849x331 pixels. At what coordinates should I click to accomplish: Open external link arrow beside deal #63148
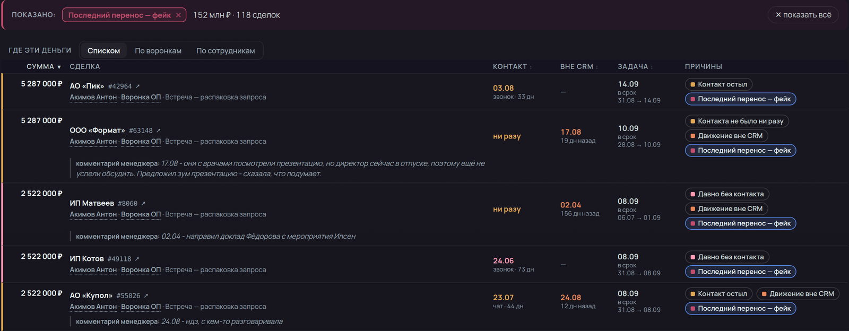coord(158,130)
